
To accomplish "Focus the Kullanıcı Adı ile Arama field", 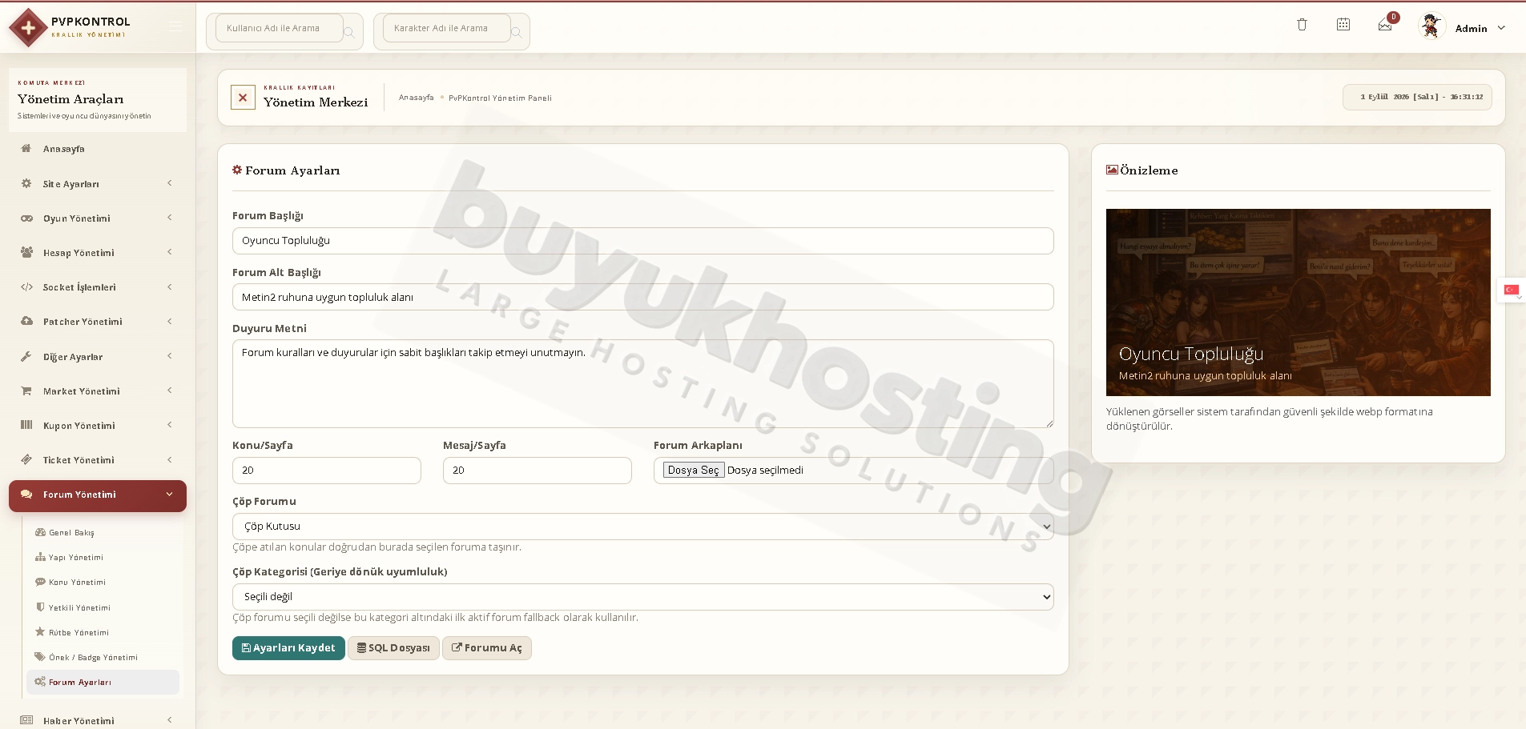I will (x=279, y=28).
